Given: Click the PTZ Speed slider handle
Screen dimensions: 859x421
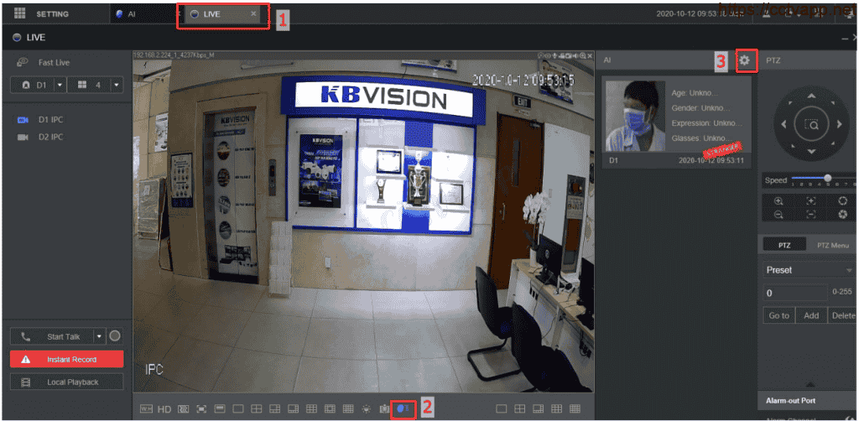Looking at the screenshot, I should point(828,178).
